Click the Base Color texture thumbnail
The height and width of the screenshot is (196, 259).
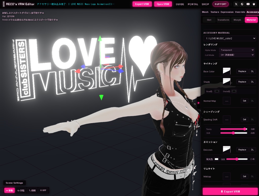pyautogui.click(x=227, y=71)
